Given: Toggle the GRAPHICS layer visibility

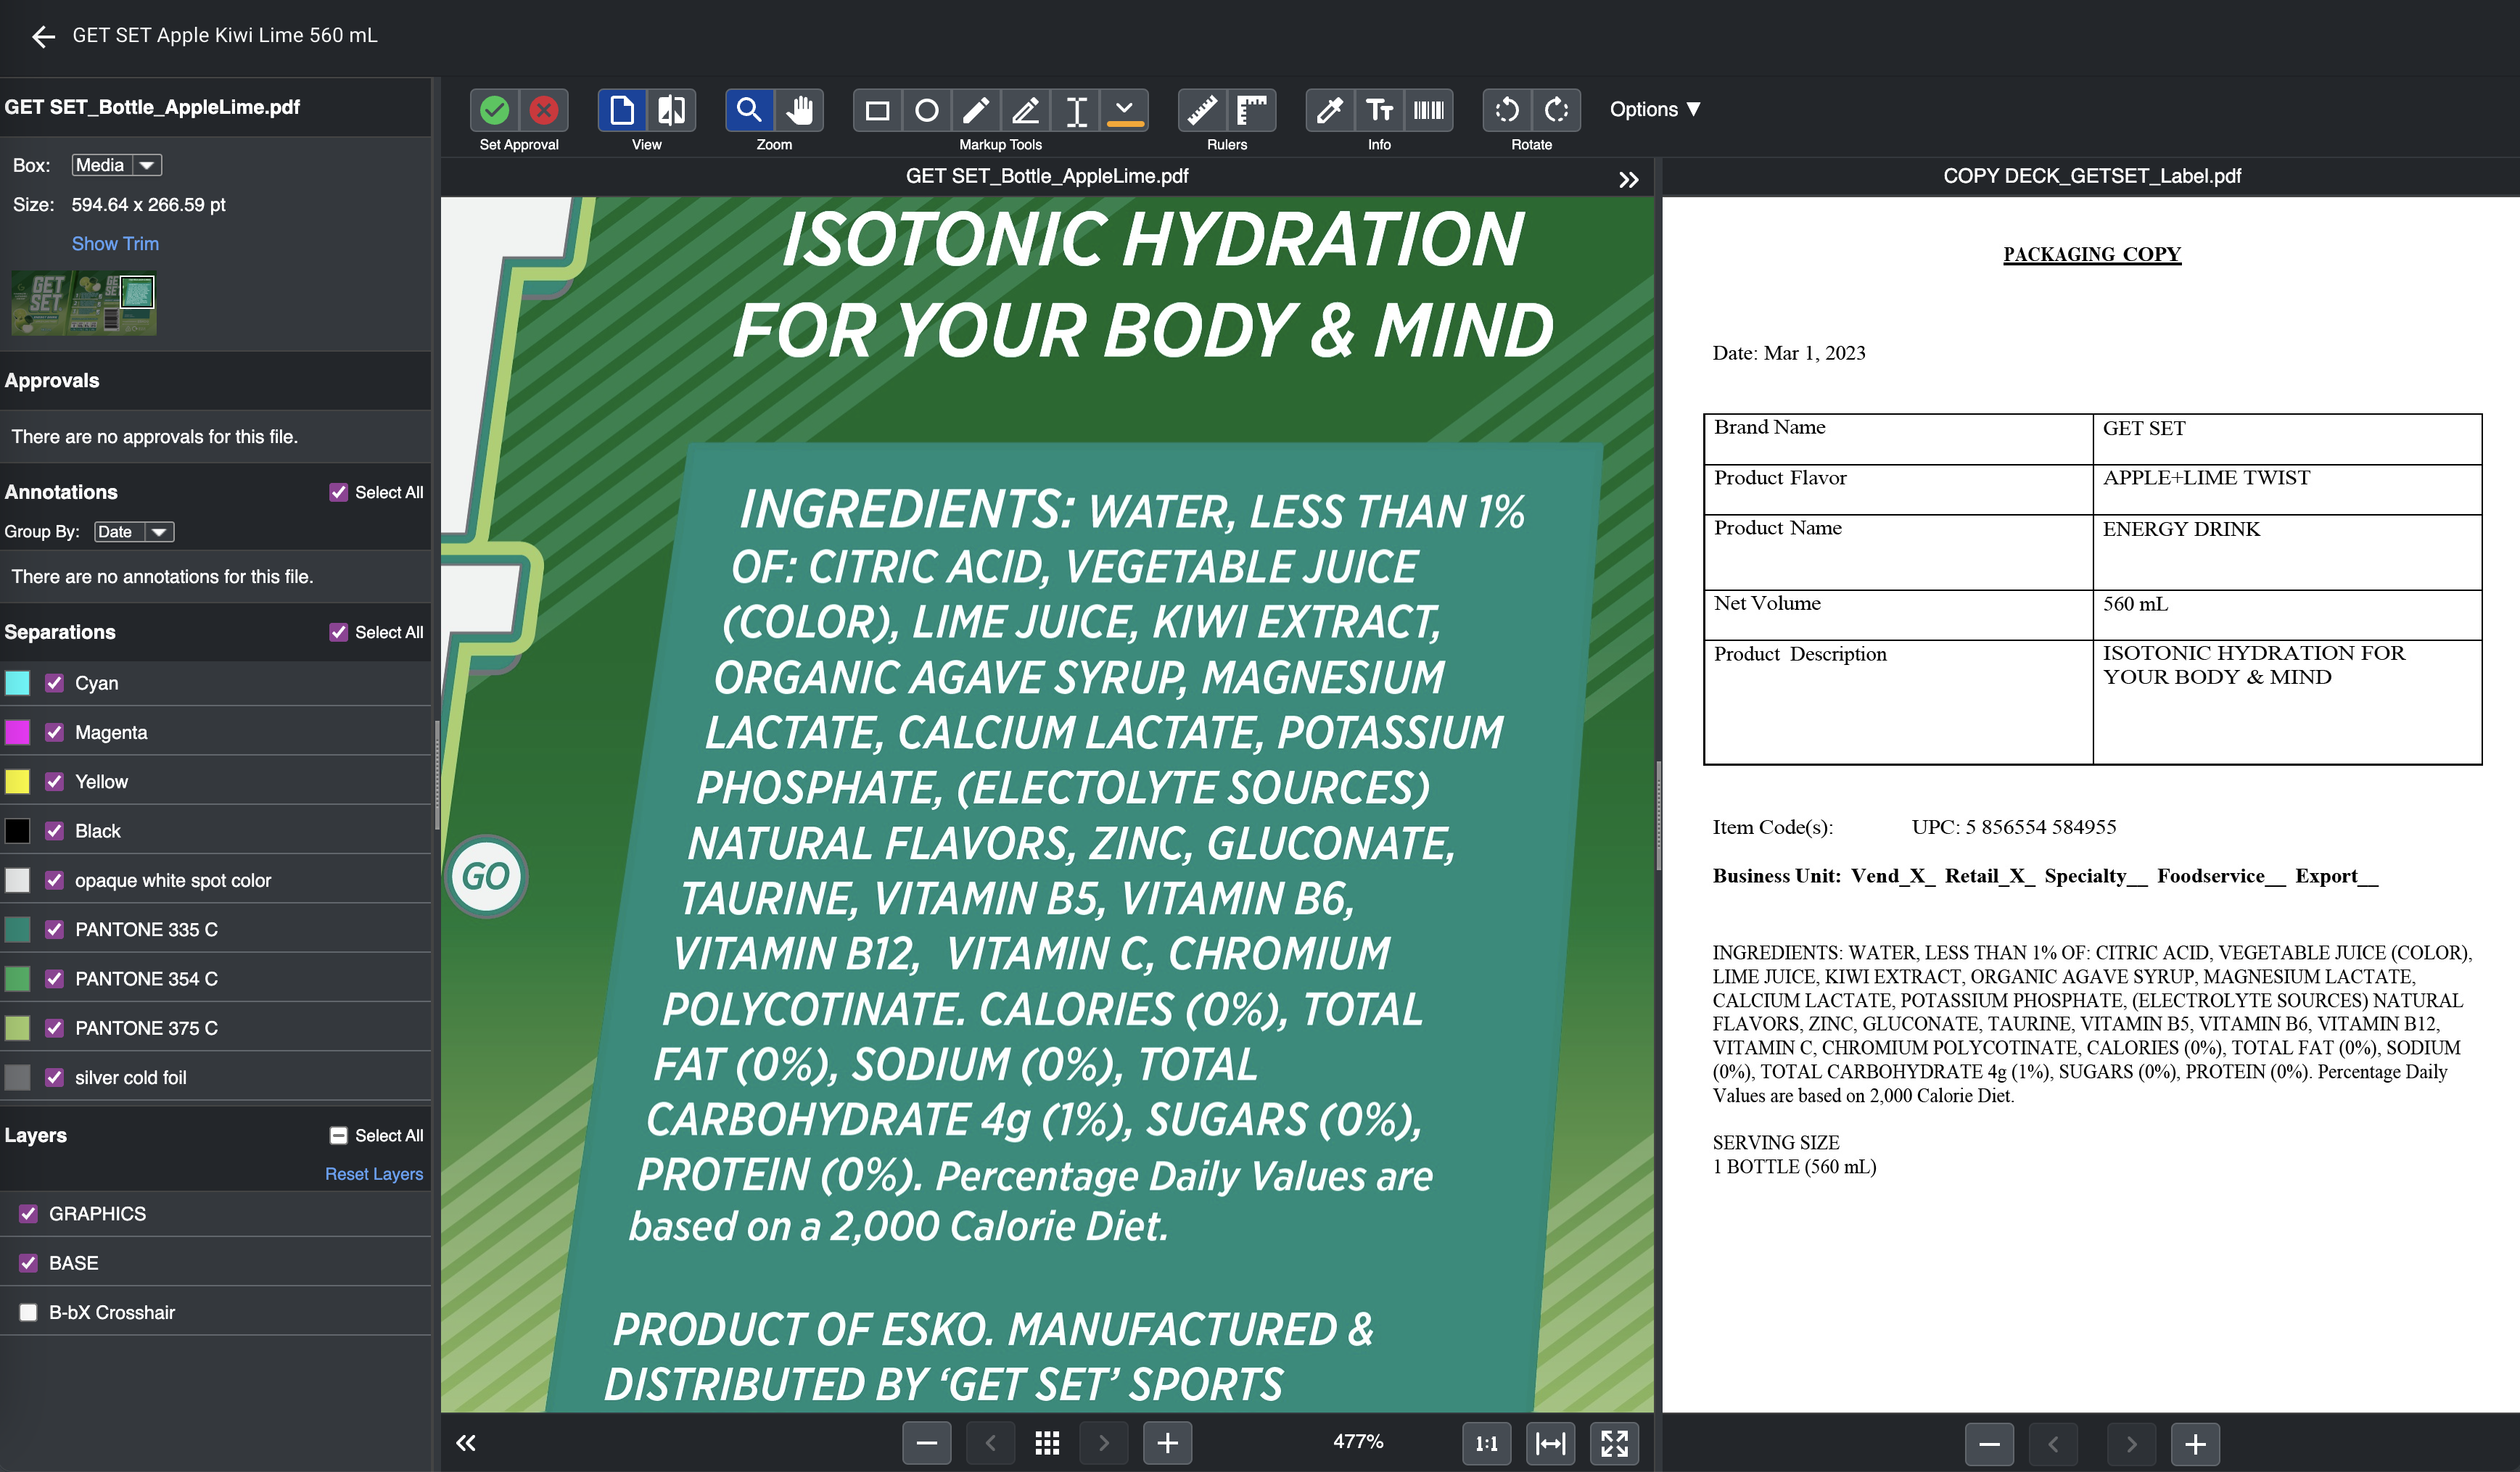Looking at the screenshot, I should [28, 1211].
